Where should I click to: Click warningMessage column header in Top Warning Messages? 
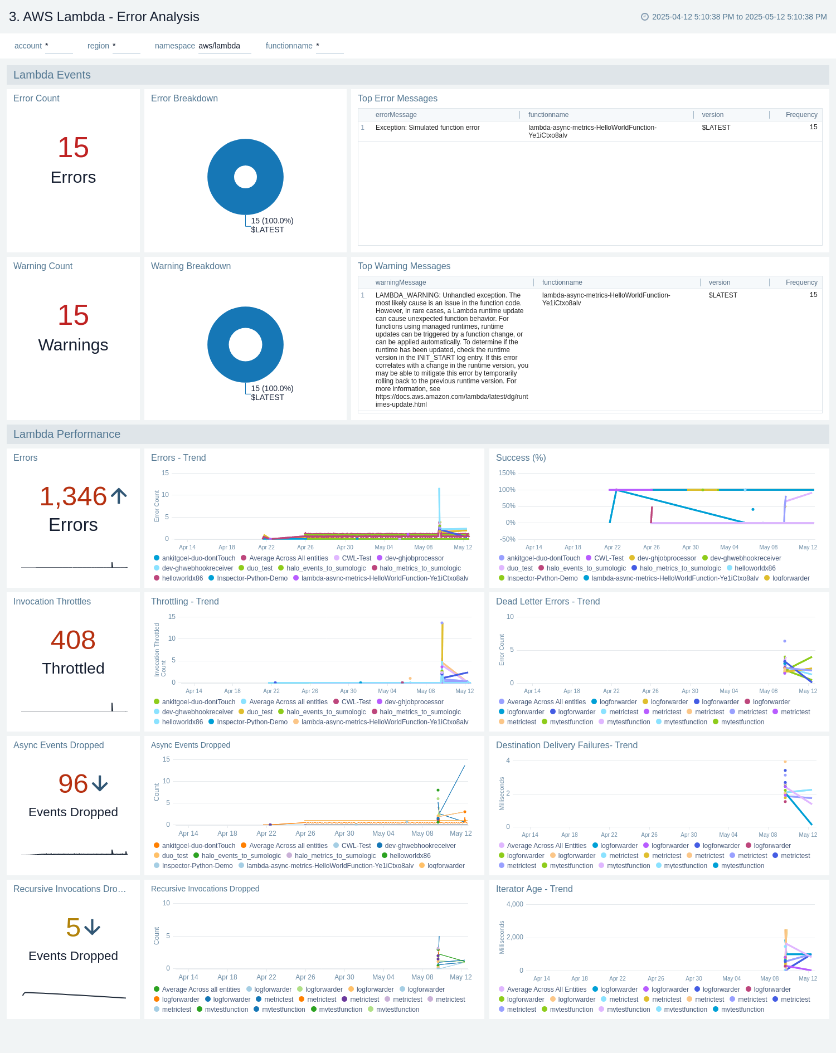(x=401, y=282)
